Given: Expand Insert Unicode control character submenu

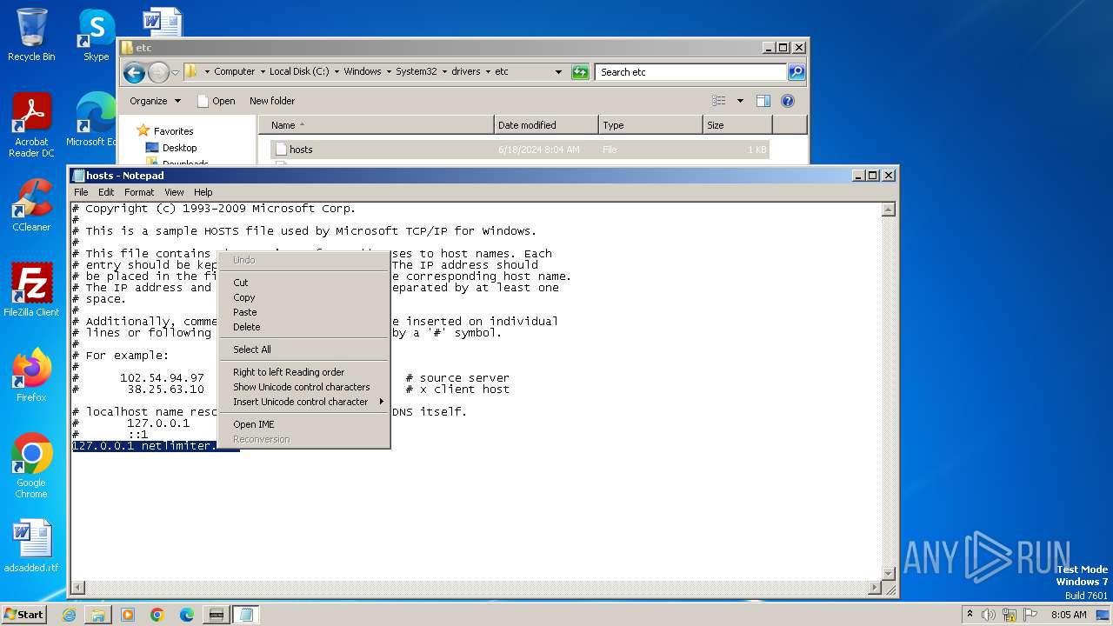Looking at the screenshot, I should coord(382,402).
